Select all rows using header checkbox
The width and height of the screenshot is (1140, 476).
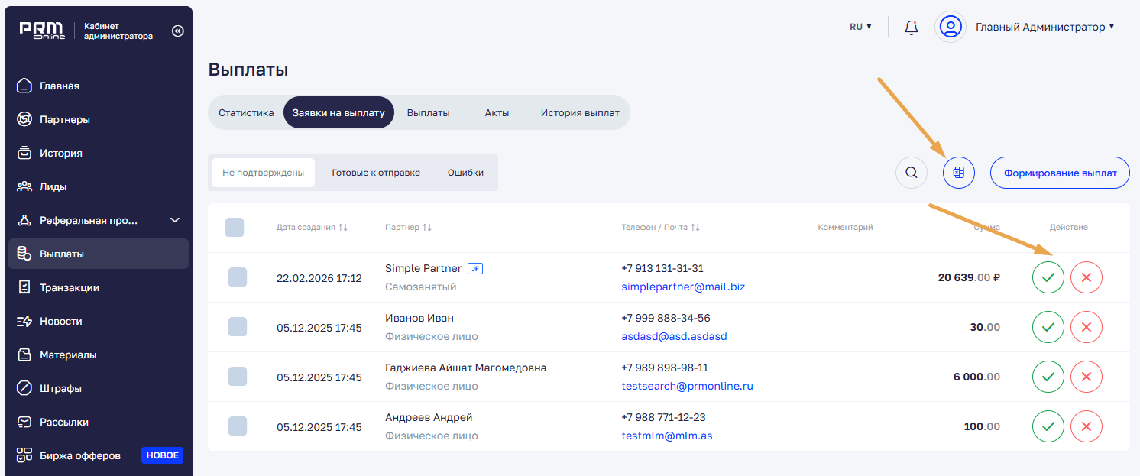(235, 227)
